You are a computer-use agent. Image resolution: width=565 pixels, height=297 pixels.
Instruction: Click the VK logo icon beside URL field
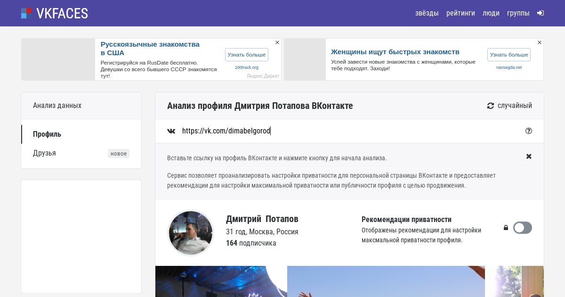171,131
